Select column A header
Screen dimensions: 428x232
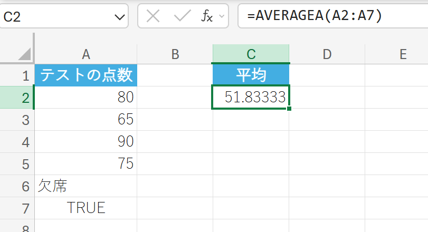85,54
